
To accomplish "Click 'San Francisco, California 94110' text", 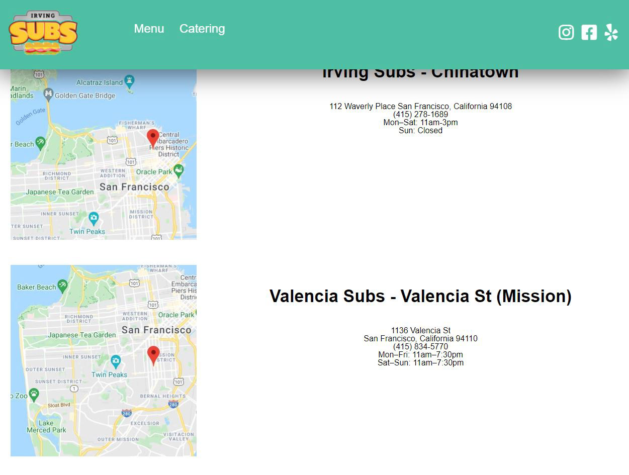I will pyautogui.click(x=420, y=338).
